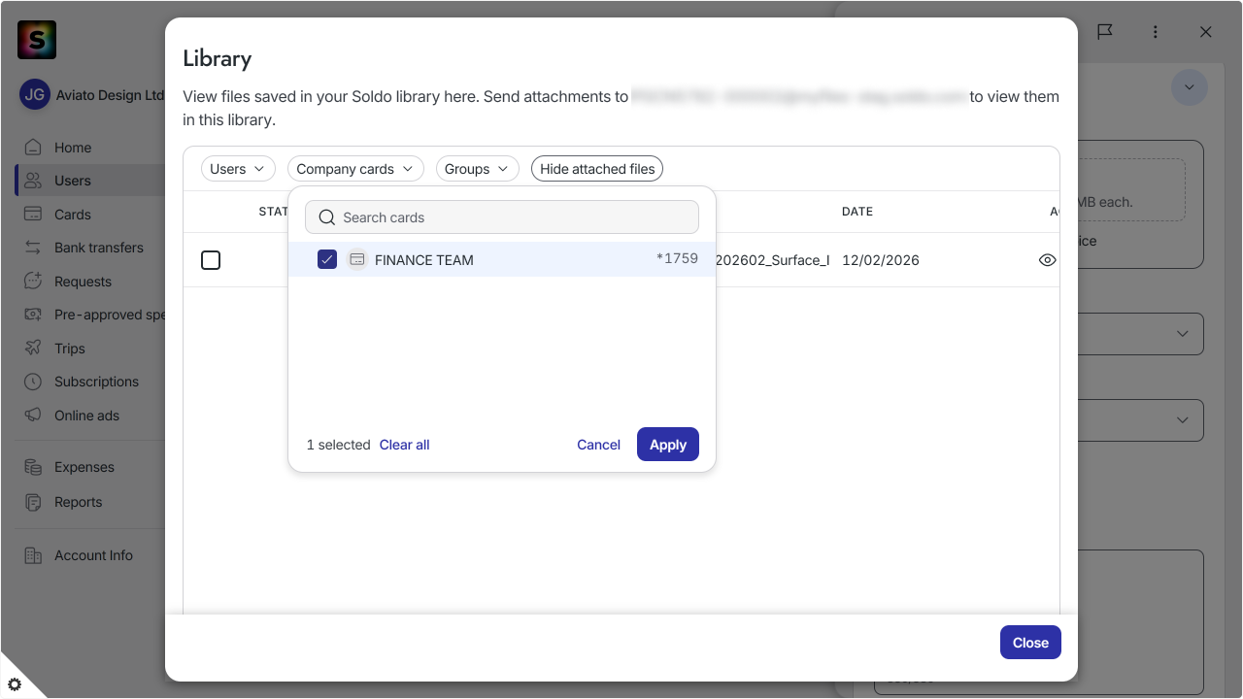Click the Pre-approved spend icon
The width and height of the screenshot is (1243, 699).
point(33,315)
